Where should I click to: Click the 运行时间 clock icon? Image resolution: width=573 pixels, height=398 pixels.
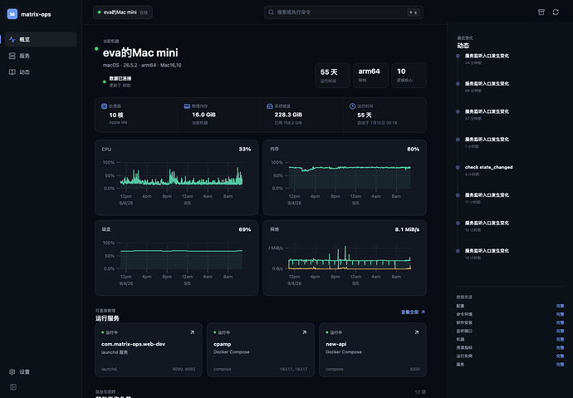point(352,106)
